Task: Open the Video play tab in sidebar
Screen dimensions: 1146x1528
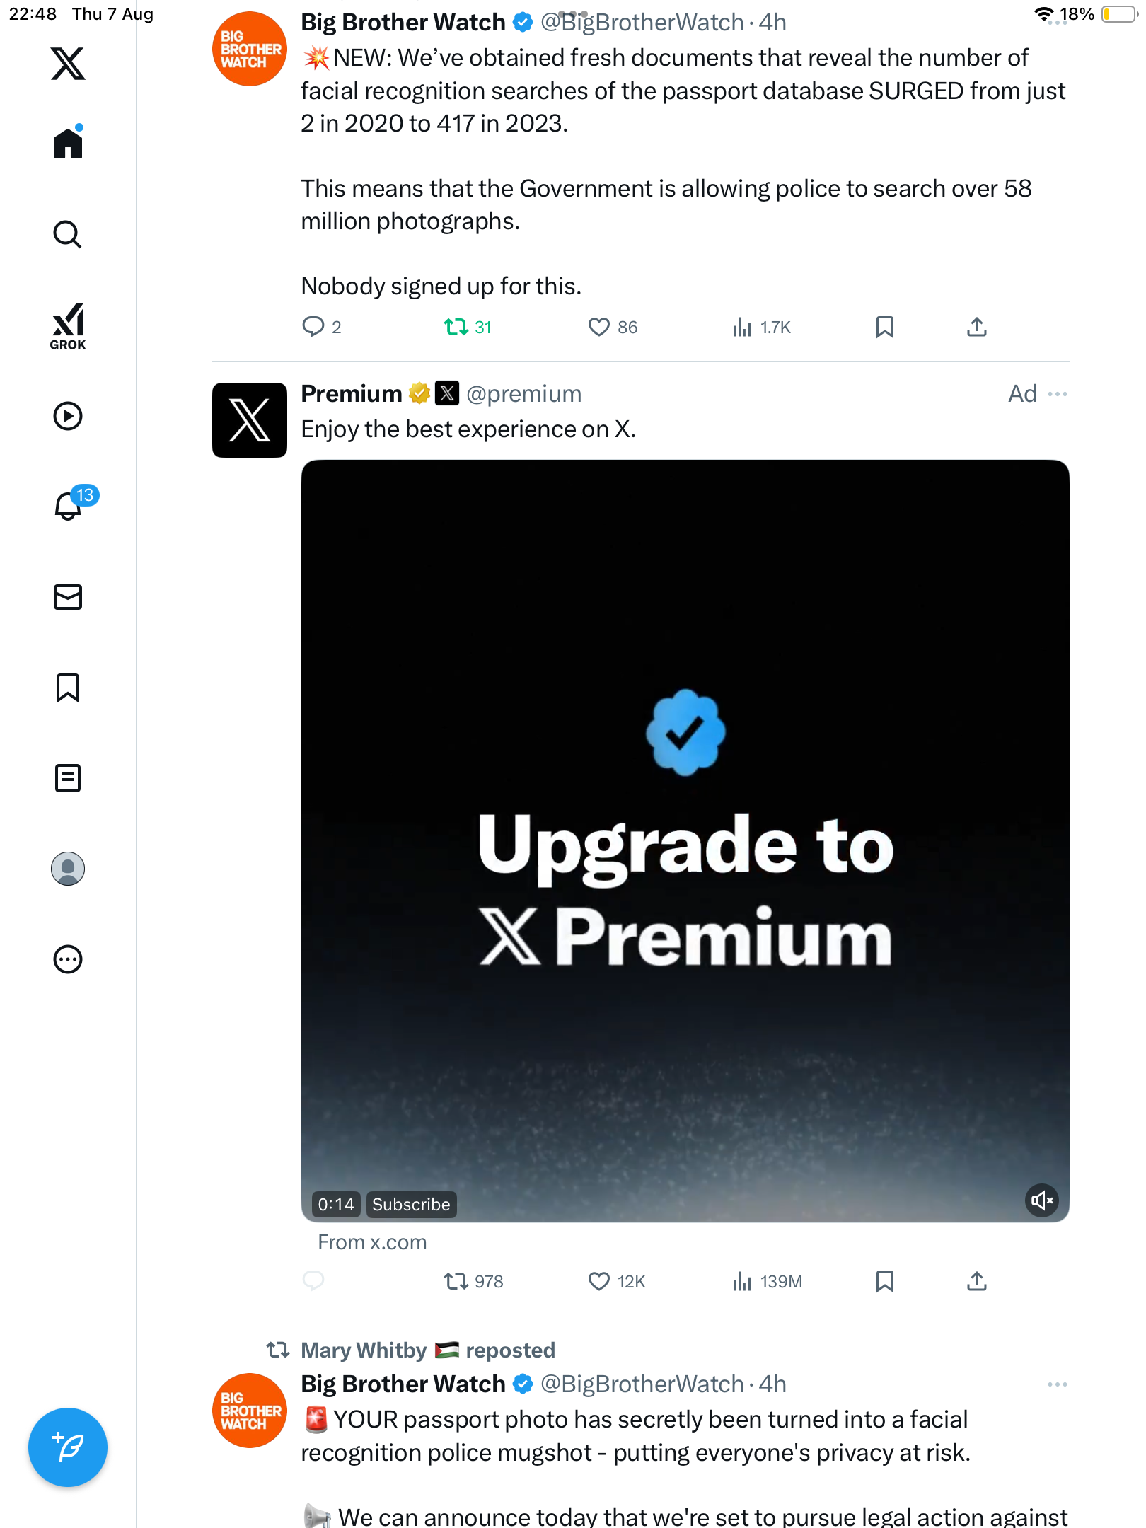Action: click(68, 416)
